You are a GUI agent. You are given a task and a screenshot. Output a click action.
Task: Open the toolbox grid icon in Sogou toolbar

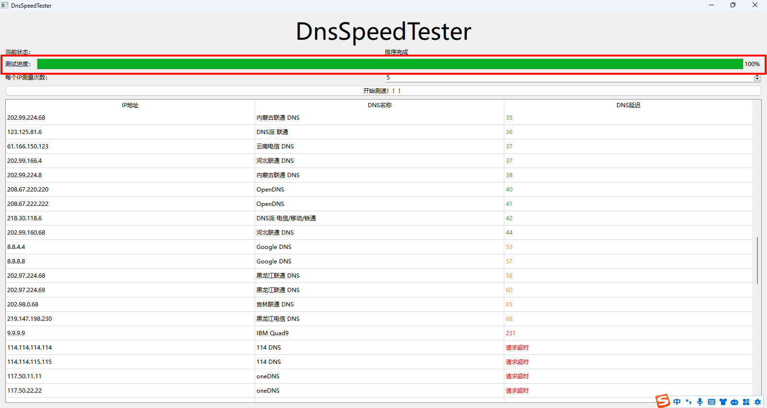pyautogui.click(x=746, y=402)
